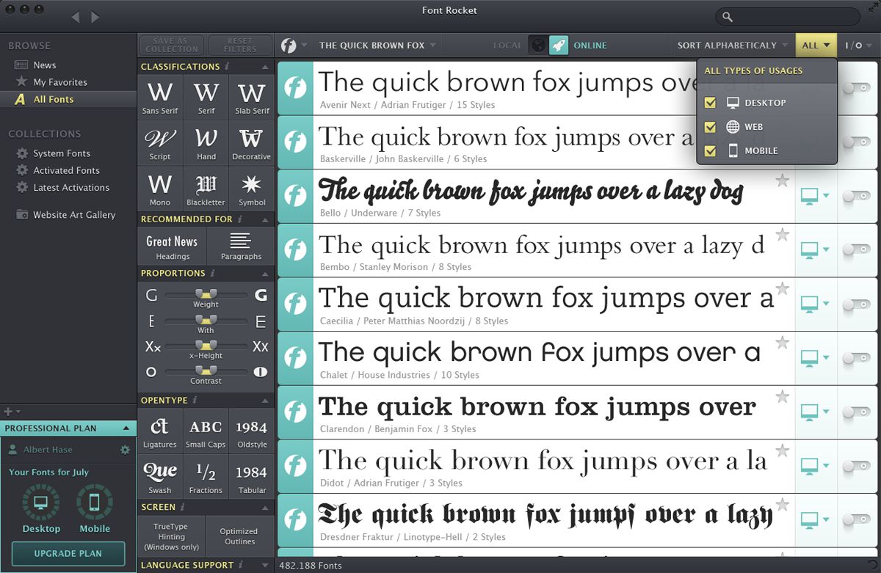Viewport: 881px width, 573px height.
Task: Toggle activation switch for Bembo font
Action: click(x=856, y=249)
